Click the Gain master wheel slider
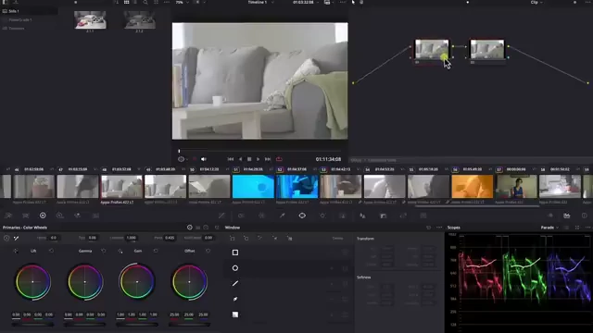Viewport: 593px width, 333px height. [x=137, y=325]
